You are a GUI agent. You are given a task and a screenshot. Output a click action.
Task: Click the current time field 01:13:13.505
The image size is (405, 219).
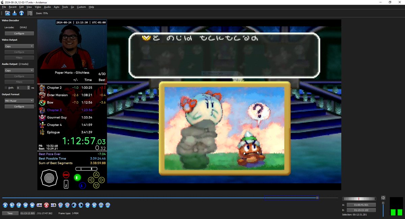[x=28, y=213]
